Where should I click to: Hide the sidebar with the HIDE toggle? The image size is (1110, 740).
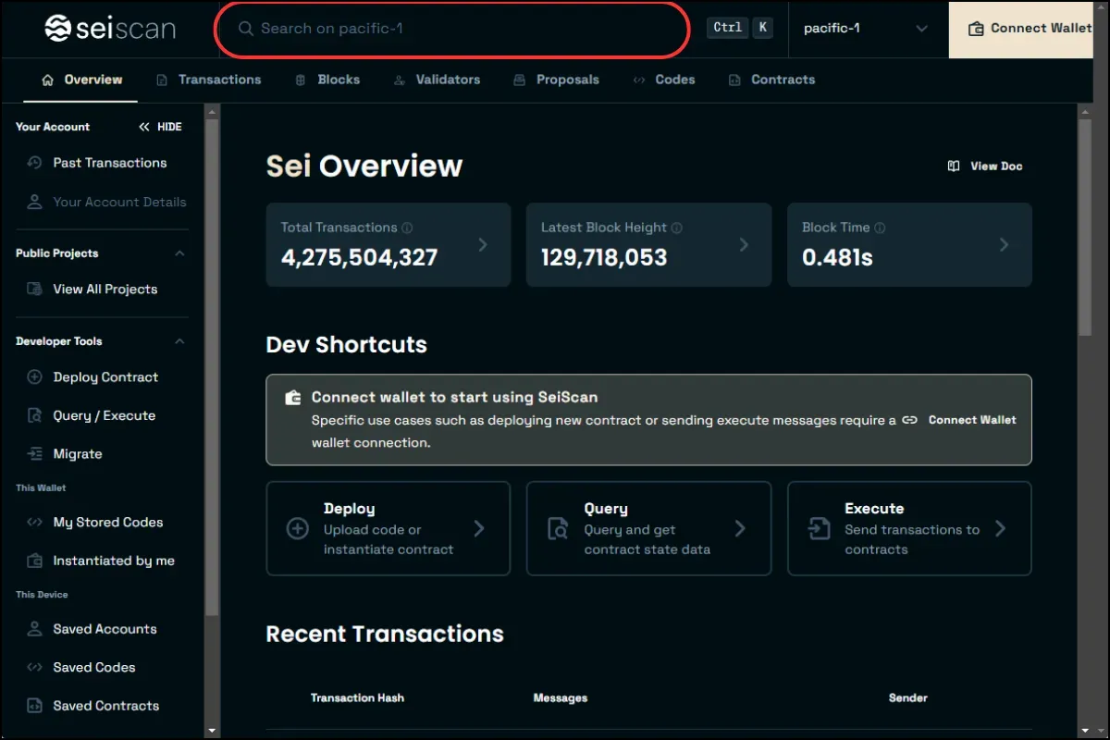click(x=160, y=127)
